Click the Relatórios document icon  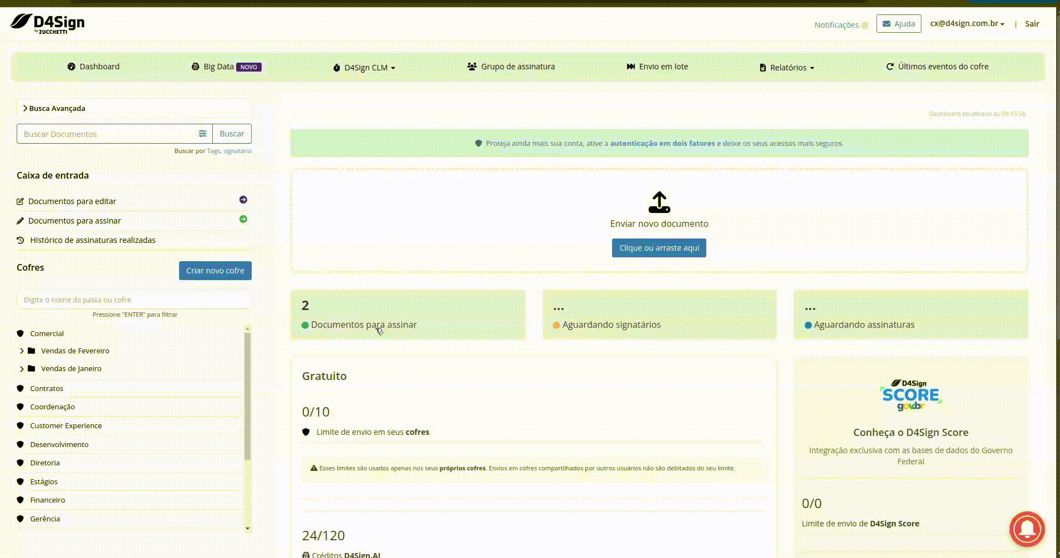point(763,68)
